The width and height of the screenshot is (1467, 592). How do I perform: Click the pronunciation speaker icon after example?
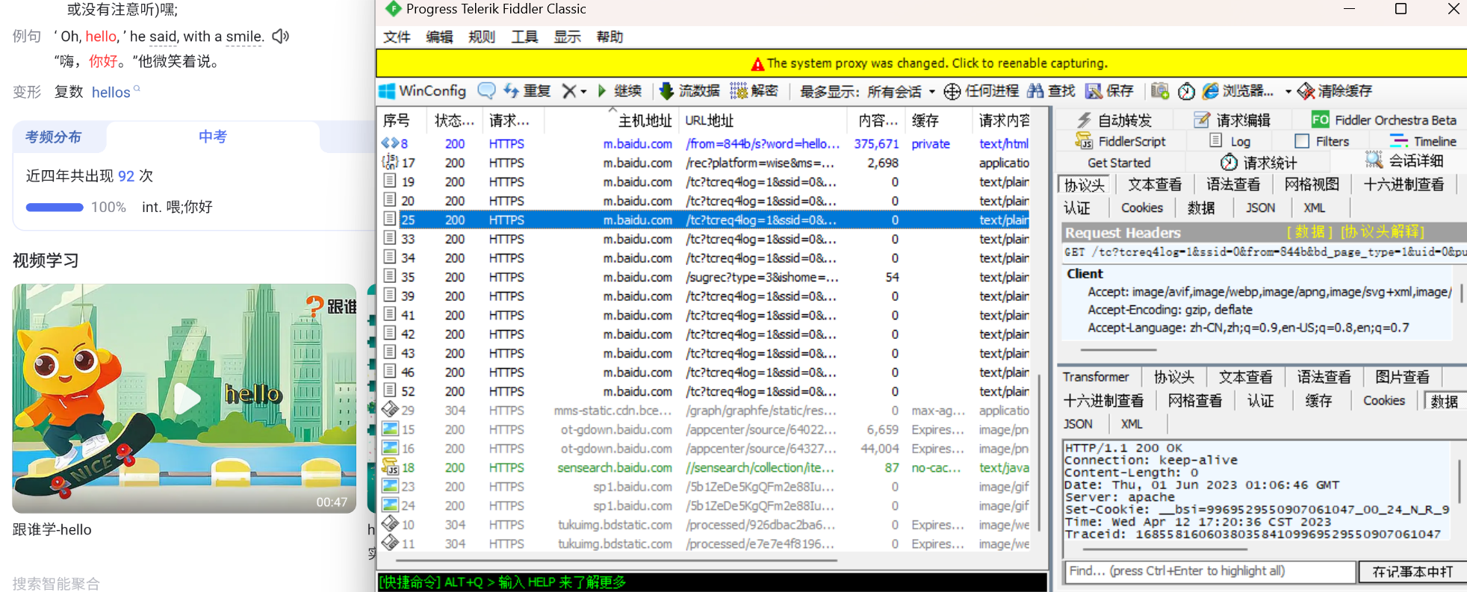(281, 36)
